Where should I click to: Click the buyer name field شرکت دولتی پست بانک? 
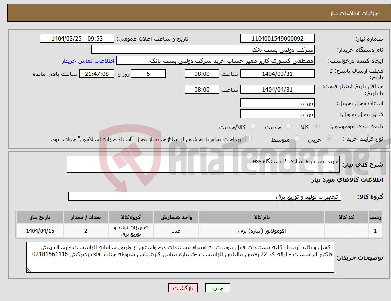coord(203,49)
